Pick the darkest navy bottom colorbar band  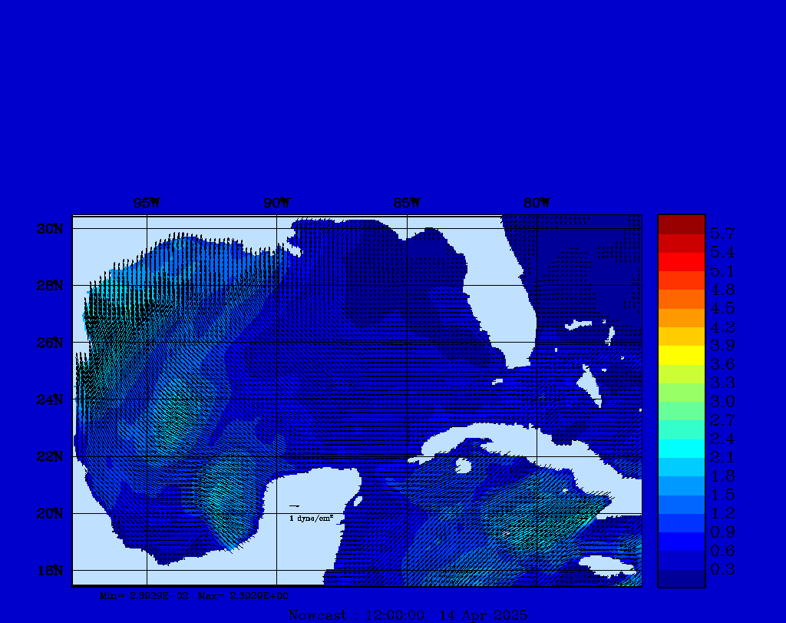tap(682, 578)
